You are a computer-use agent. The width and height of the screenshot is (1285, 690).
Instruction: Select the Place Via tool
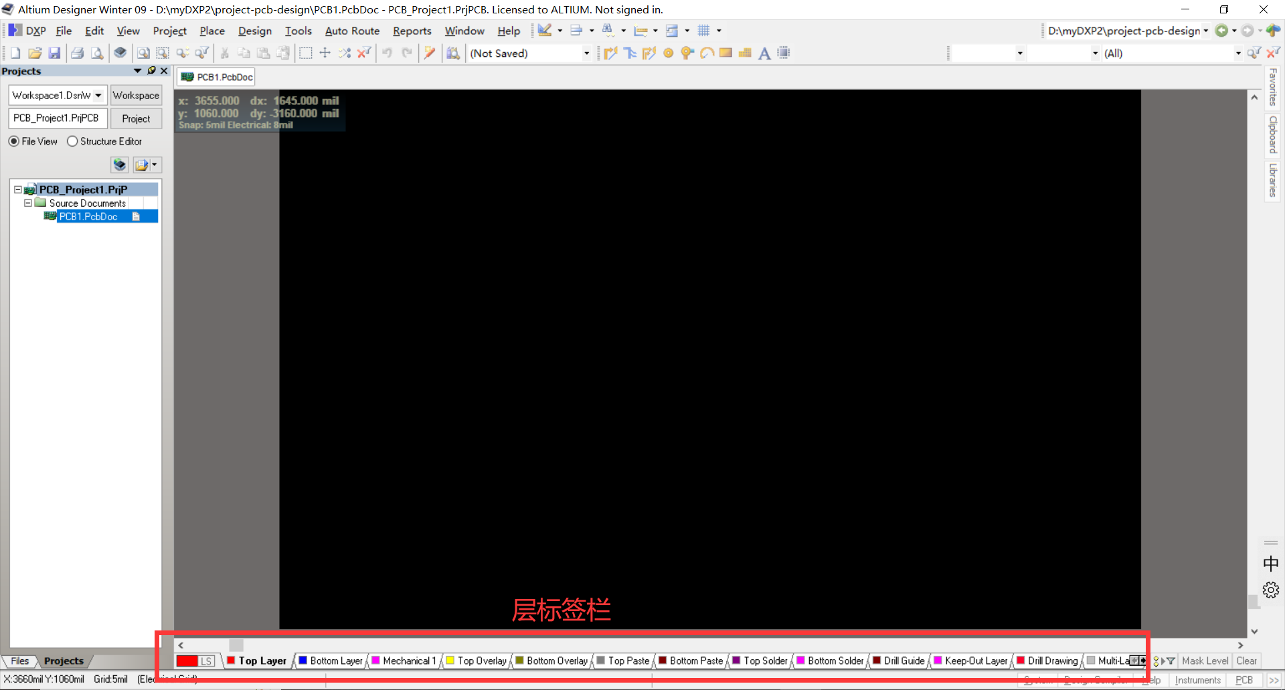[687, 53]
